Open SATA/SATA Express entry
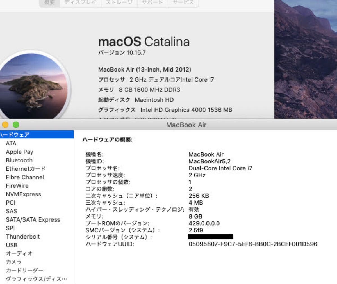Screen dimensions: 337x284 (x=33, y=219)
